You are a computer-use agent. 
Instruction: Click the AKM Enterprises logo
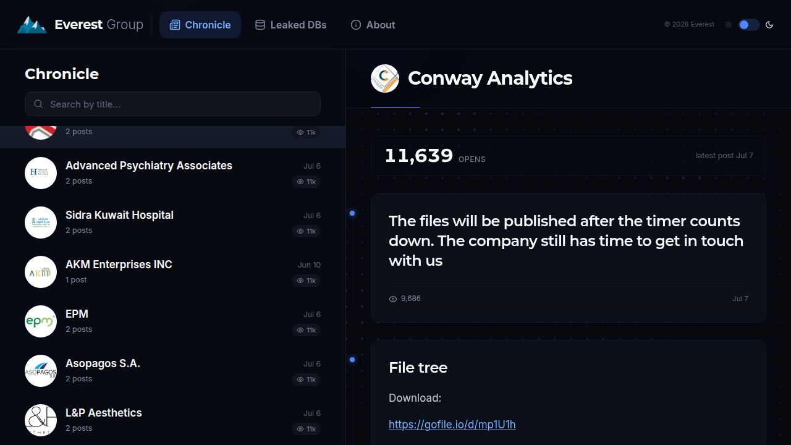click(x=41, y=272)
